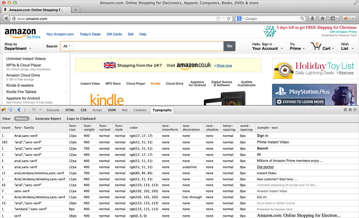This screenshot has width=359, height=218.
Task: Click the Amazon logo
Action: [20, 33]
